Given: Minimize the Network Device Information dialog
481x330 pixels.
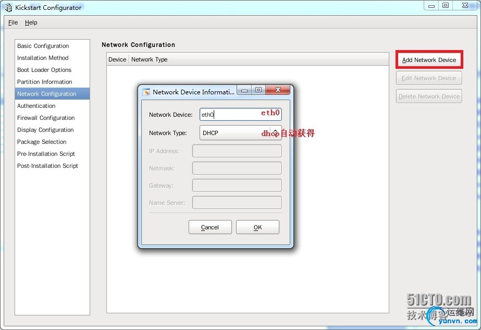Looking at the screenshot, I should coord(244,90).
